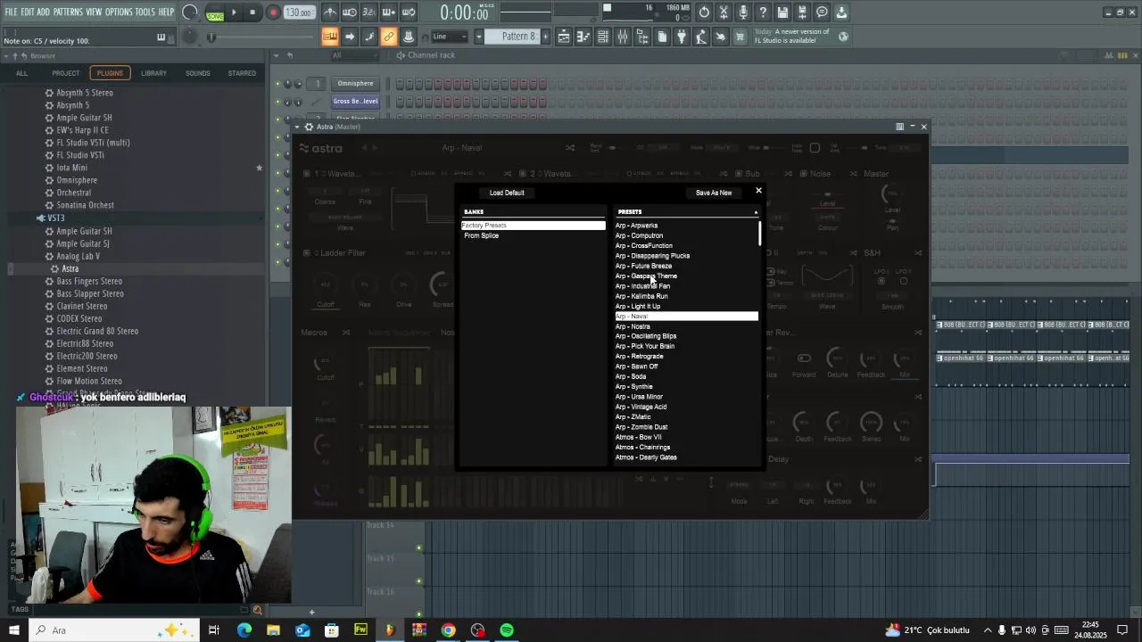Toggle the Track 14 green mute dot

[418, 547]
